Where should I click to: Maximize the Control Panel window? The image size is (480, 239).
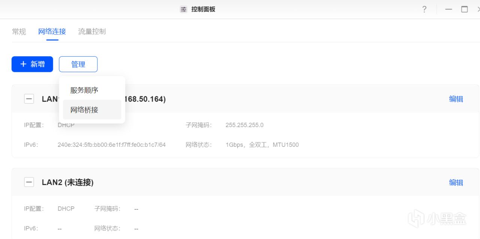pyautogui.click(x=464, y=9)
